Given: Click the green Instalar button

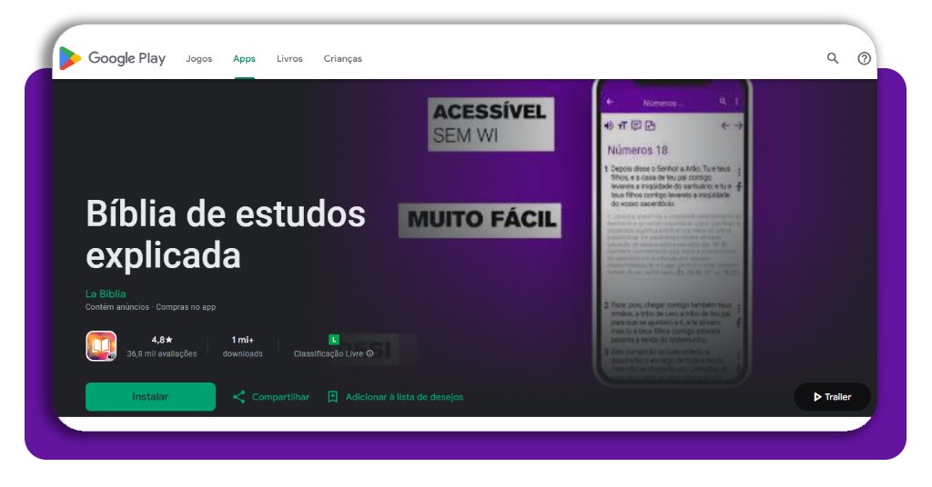Looking at the screenshot, I should tap(150, 397).
